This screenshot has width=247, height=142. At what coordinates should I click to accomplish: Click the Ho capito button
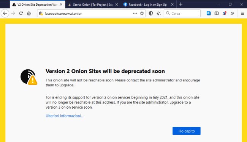pyautogui.click(x=187, y=131)
